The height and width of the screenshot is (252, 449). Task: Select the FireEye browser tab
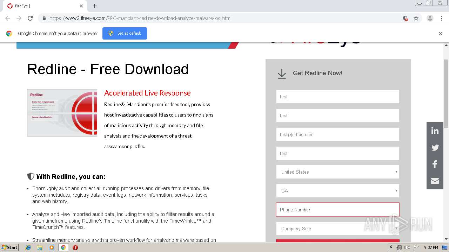point(45,6)
